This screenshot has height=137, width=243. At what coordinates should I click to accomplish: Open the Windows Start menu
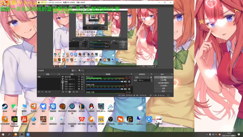coord(3,134)
